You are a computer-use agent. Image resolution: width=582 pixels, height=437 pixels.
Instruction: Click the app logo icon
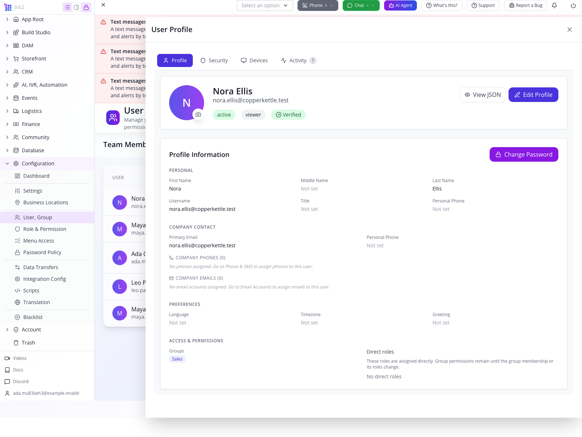(x=8, y=7)
